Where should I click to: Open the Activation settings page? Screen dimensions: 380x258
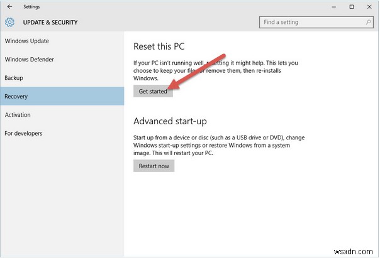coord(18,115)
